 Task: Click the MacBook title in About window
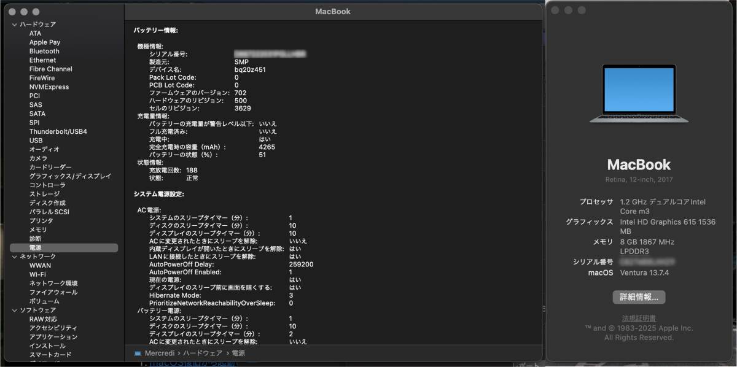click(639, 164)
